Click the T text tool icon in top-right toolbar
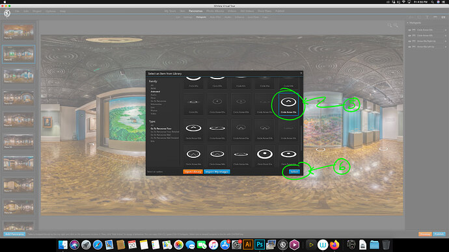This screenshot has width=449, height=252. point(427,18)
